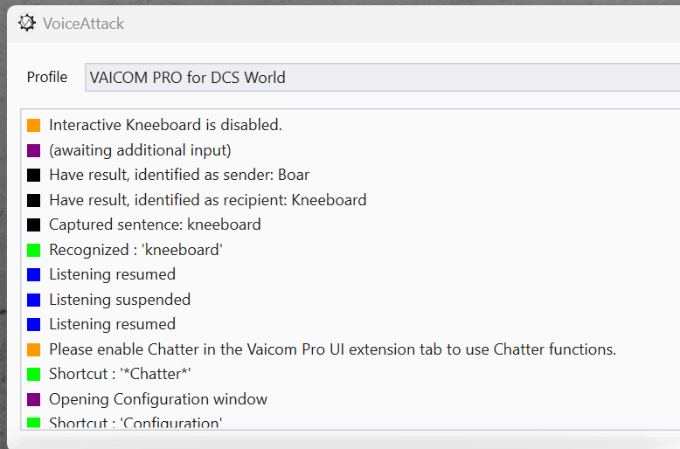Select the green marker next to Recognized 'kneeboard'
The image size is (680, 449).
pyautogui.click(x=34, y=250)
